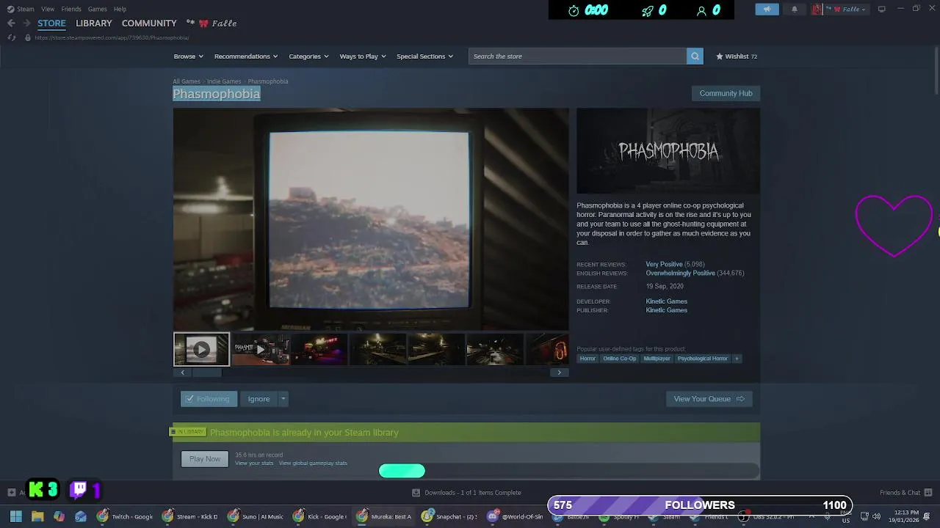Switch to the COMMUNITY tab

[x=149, y=23]
